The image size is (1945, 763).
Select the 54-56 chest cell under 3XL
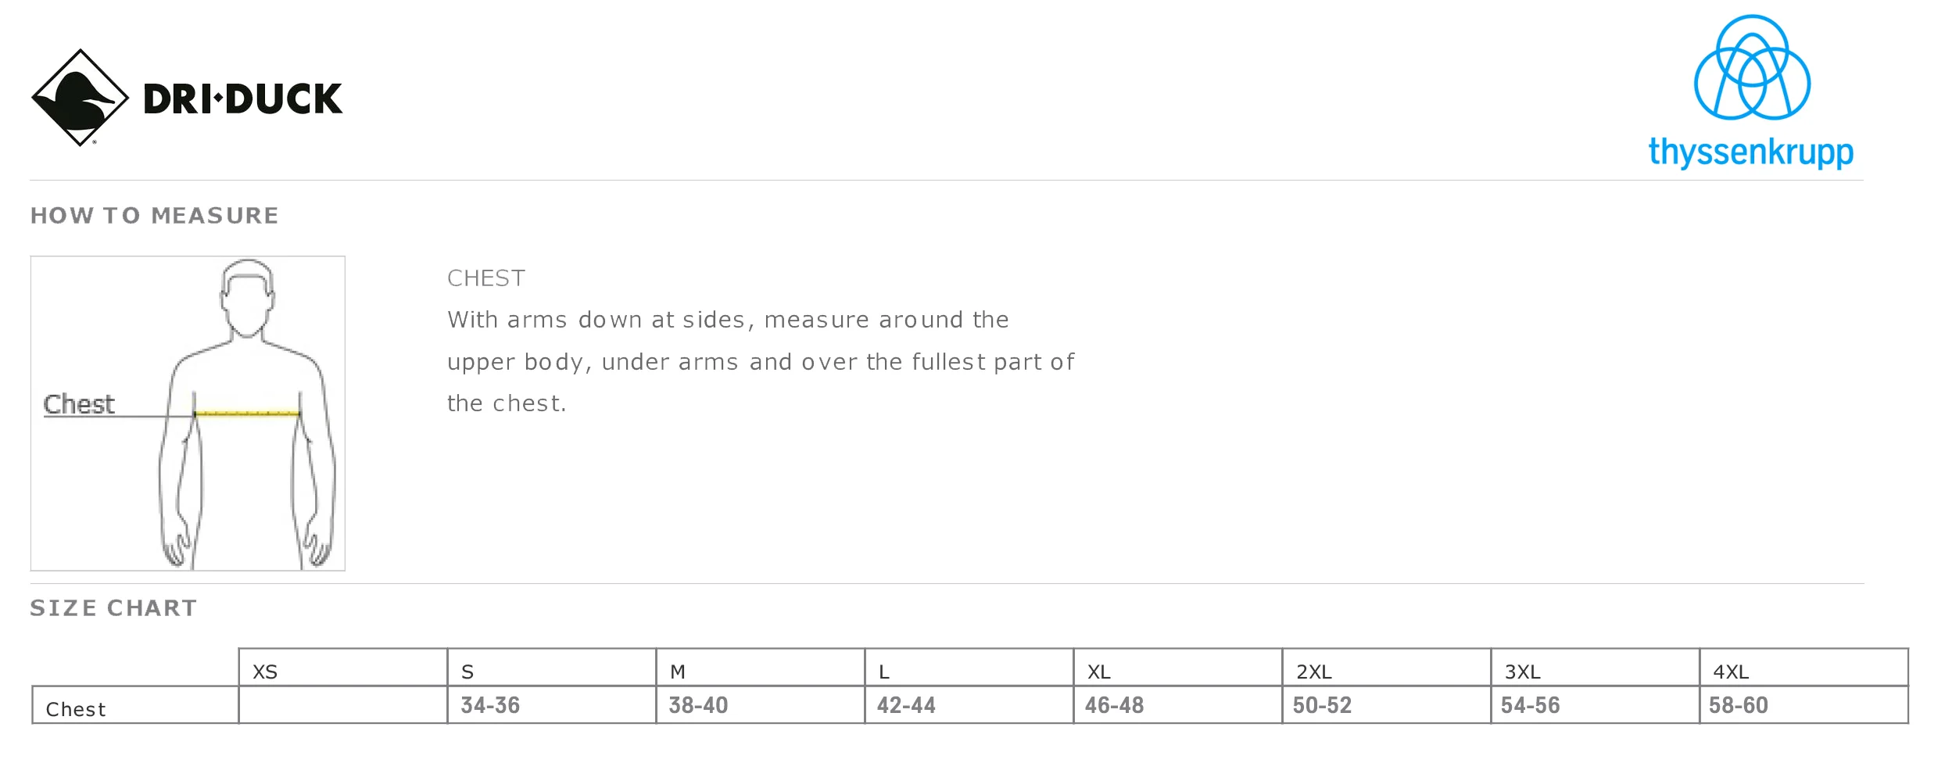(1596, 705)
